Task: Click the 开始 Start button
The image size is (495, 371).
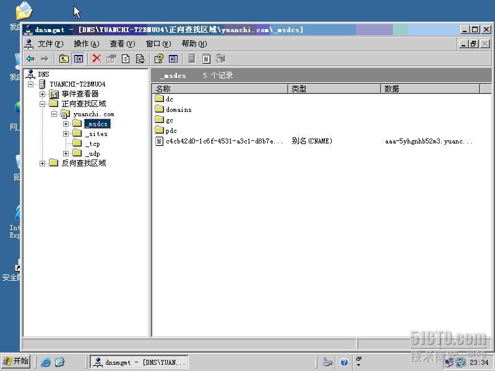Action: coord(16,362)
